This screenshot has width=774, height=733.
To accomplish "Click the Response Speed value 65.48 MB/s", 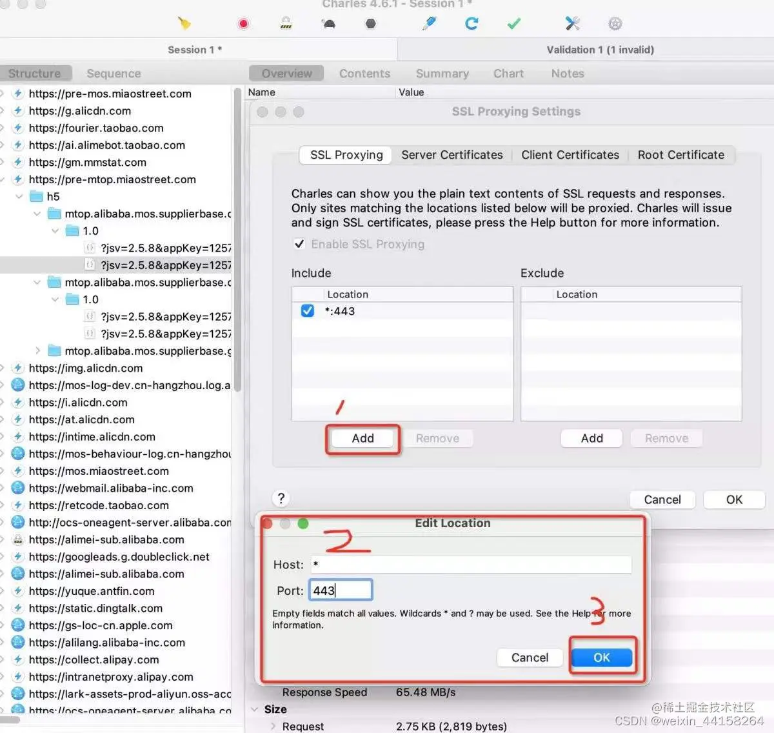I will [426, 692].
